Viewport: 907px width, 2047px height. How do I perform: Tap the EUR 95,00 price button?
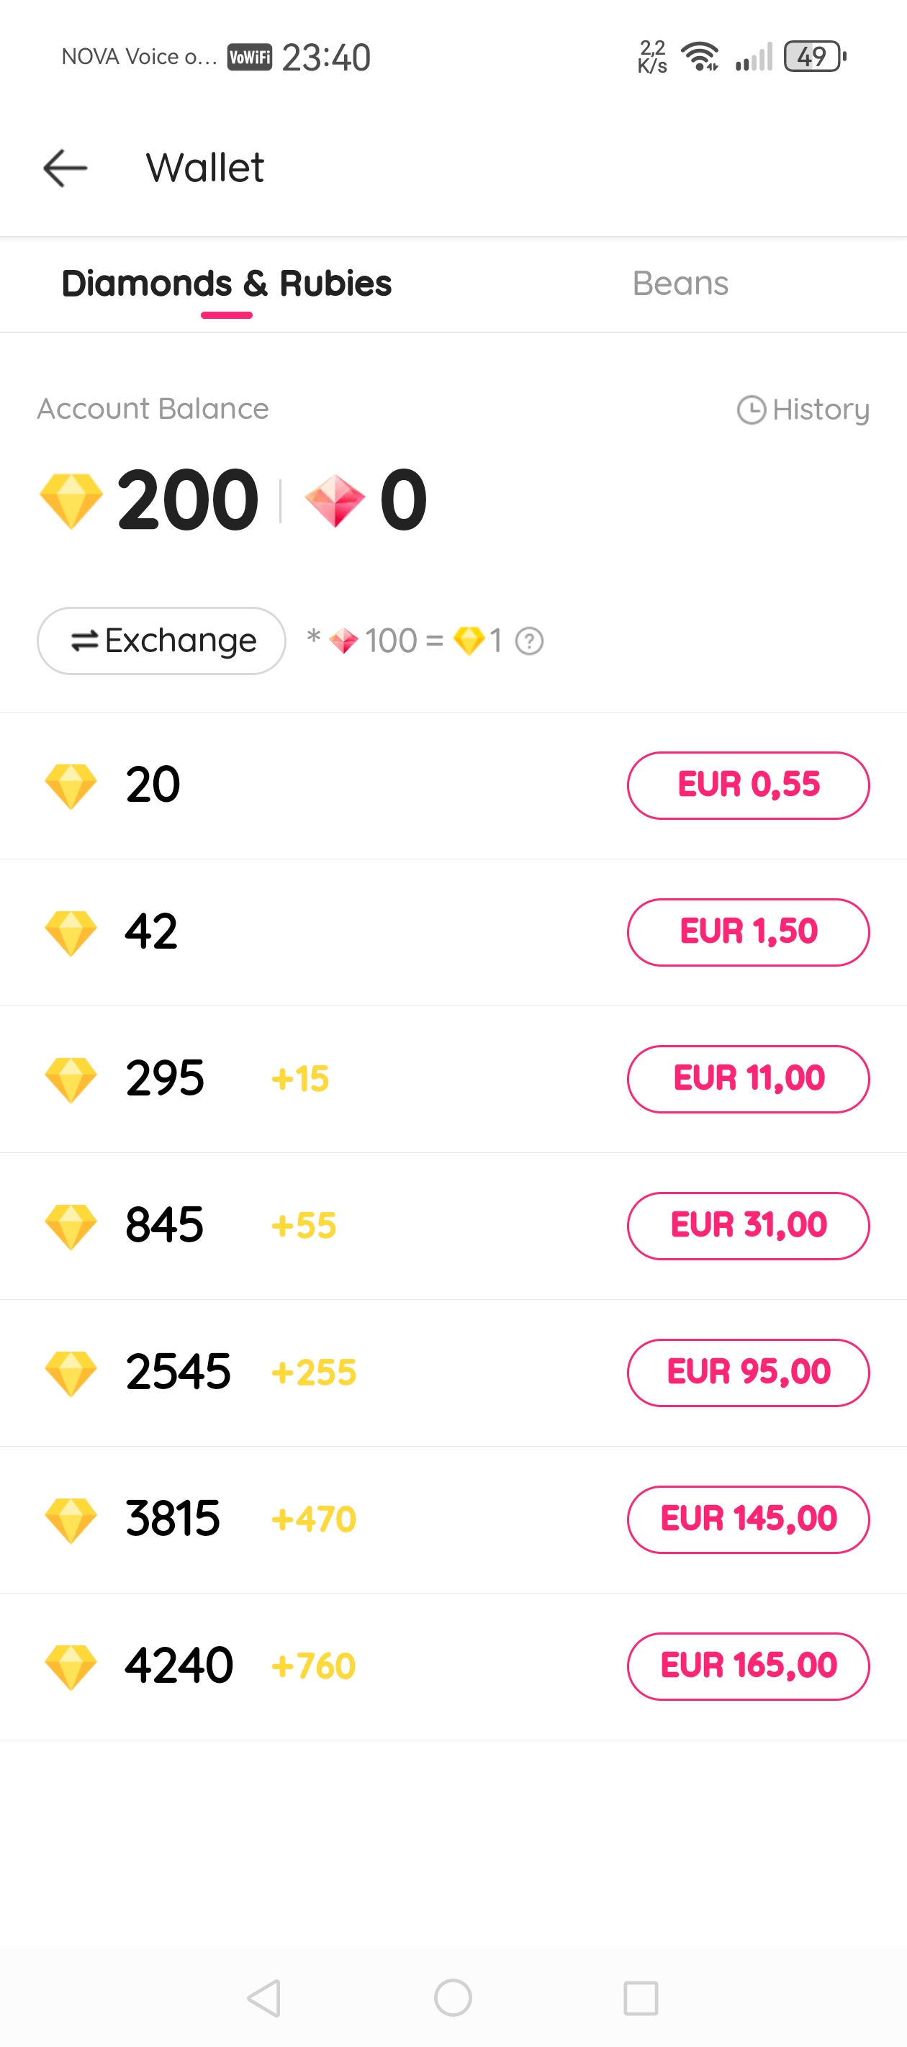tap(748, 1373)
